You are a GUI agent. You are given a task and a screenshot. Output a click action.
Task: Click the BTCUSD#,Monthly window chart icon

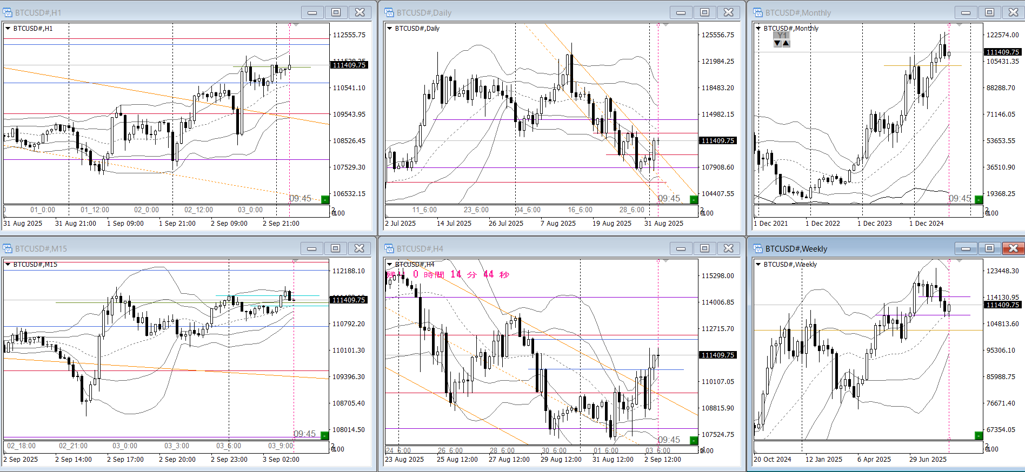pyautogui.click(x=758, y=12)
